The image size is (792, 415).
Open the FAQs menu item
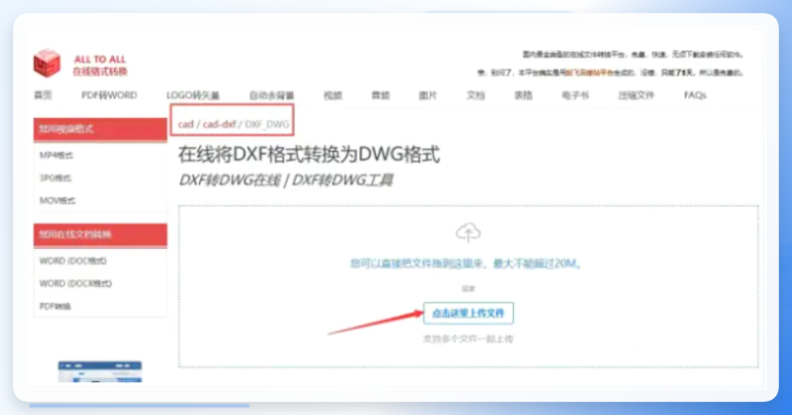695,95
